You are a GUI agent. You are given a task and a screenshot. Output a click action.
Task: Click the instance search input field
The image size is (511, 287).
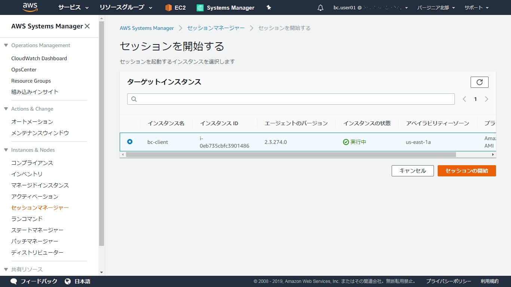[291, 99]
